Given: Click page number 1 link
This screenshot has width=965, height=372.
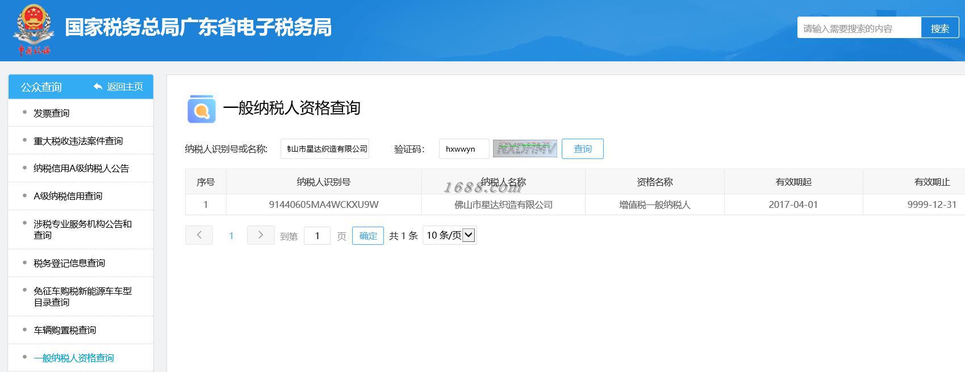Looking at the screenshot, I should point(231,236).
